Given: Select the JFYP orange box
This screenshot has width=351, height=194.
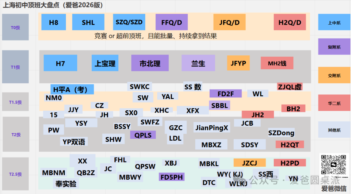Looking at the screenshot, I should (x=239, y=63).
